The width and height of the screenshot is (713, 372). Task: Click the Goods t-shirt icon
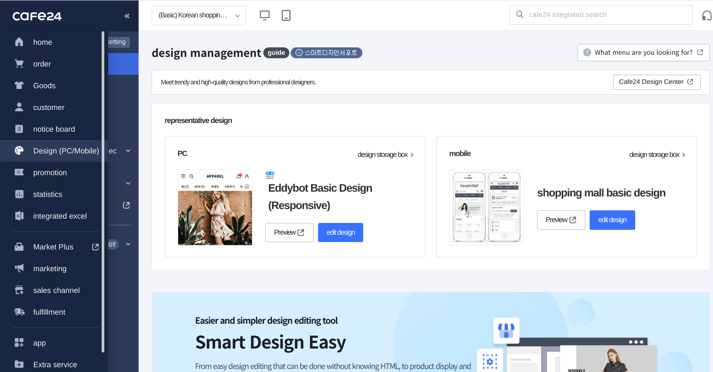tap(19, 85)
